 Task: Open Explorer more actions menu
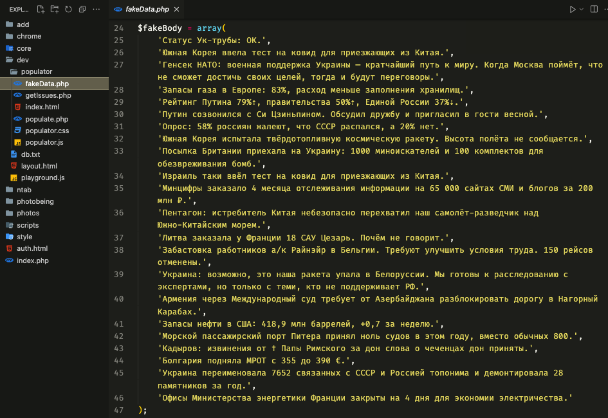tap(96, 9)
